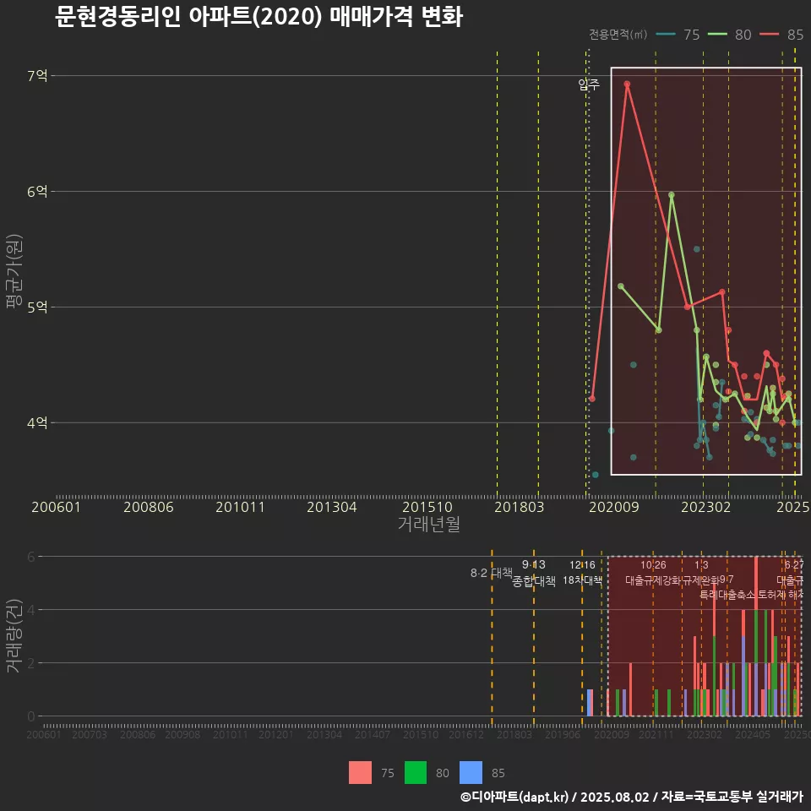Click the first green data point above 5억
The height and width of the screenshot is (811, 811).
(621, 286)
